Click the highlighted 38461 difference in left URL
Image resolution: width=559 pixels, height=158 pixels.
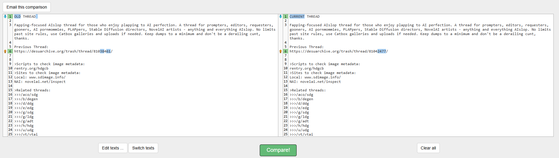(105, 51)
